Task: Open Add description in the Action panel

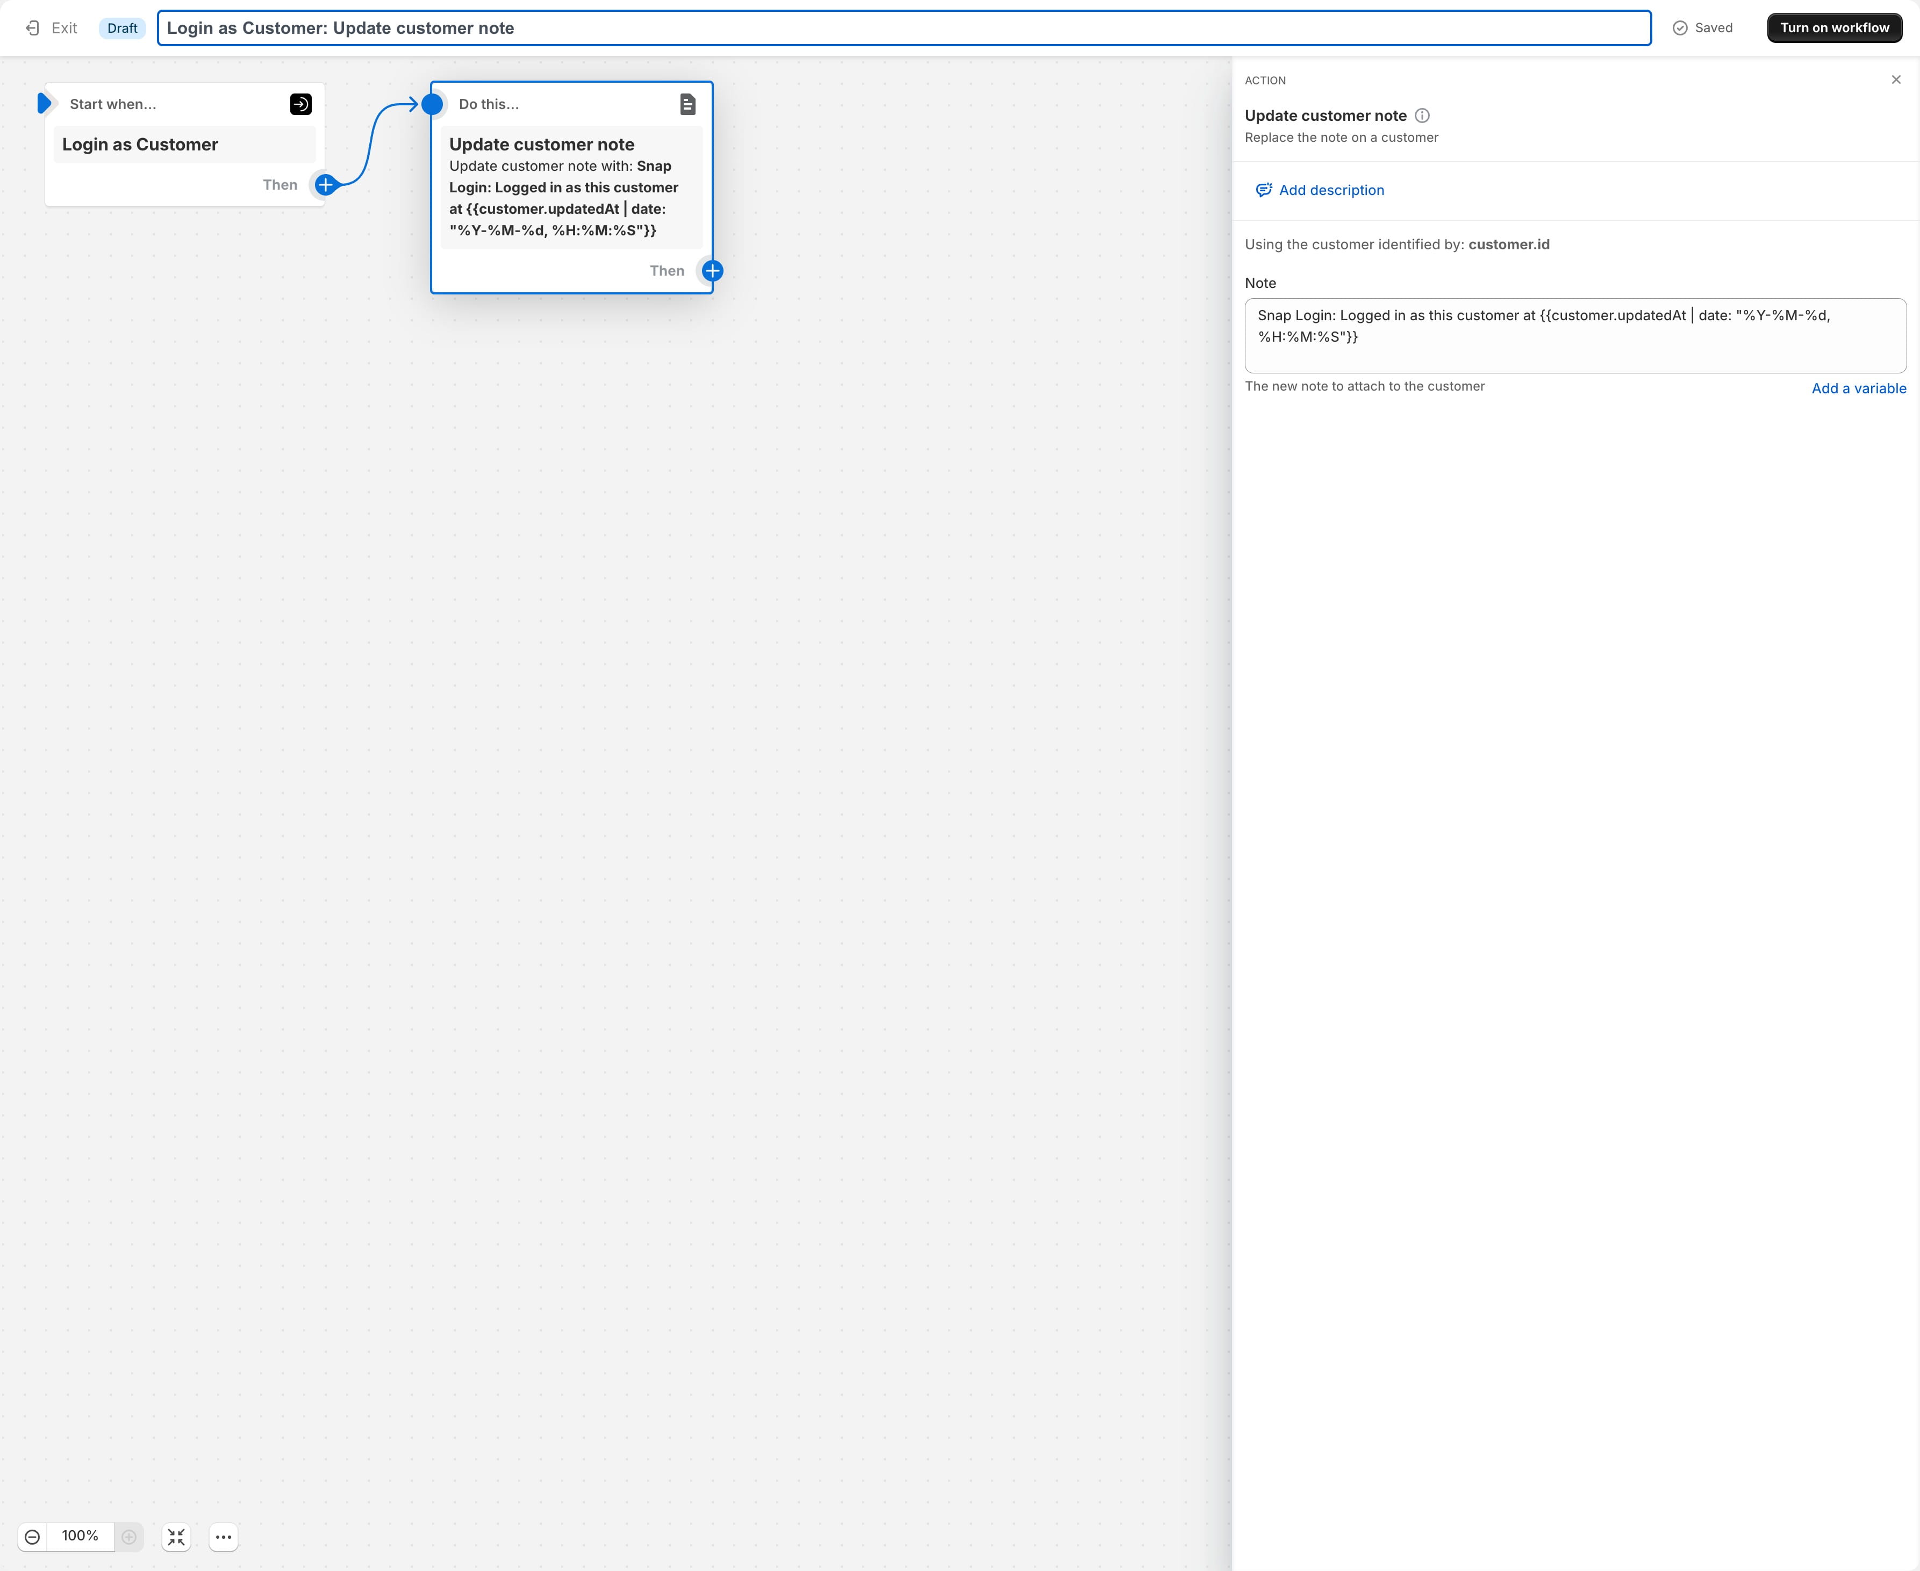Action: click(1331, 190)
